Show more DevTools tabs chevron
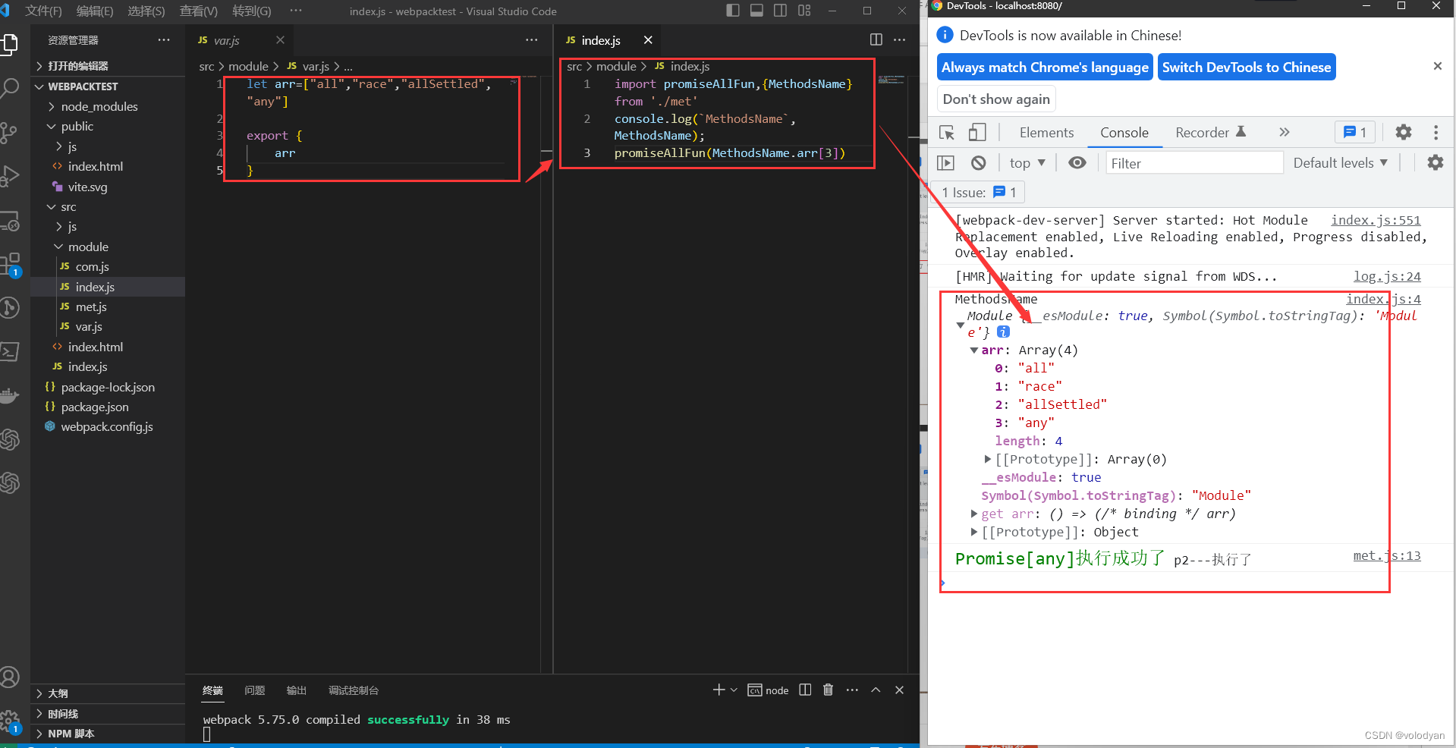The height and width of the screenshot is (748, 1456). (x=1284, y=132)
